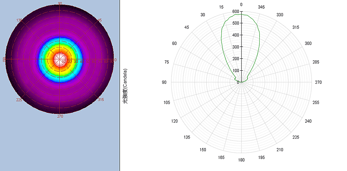Select the 285 degree angle label
Image resolution: width=347 pixels, height=171 pixels.
point(316,62)
